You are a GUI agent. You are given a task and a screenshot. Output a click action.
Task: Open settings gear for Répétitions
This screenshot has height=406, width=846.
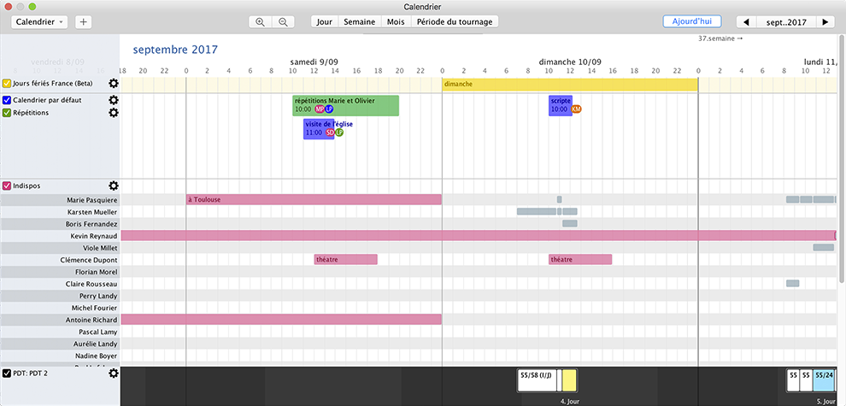click(114, 112)
